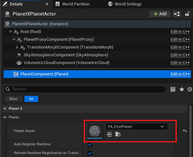
Task: Click the PA_FirstPlanet asset thumbnail
Action: tap(95, 131)
